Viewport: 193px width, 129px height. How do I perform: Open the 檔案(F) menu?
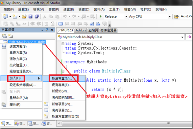(9, 9)
